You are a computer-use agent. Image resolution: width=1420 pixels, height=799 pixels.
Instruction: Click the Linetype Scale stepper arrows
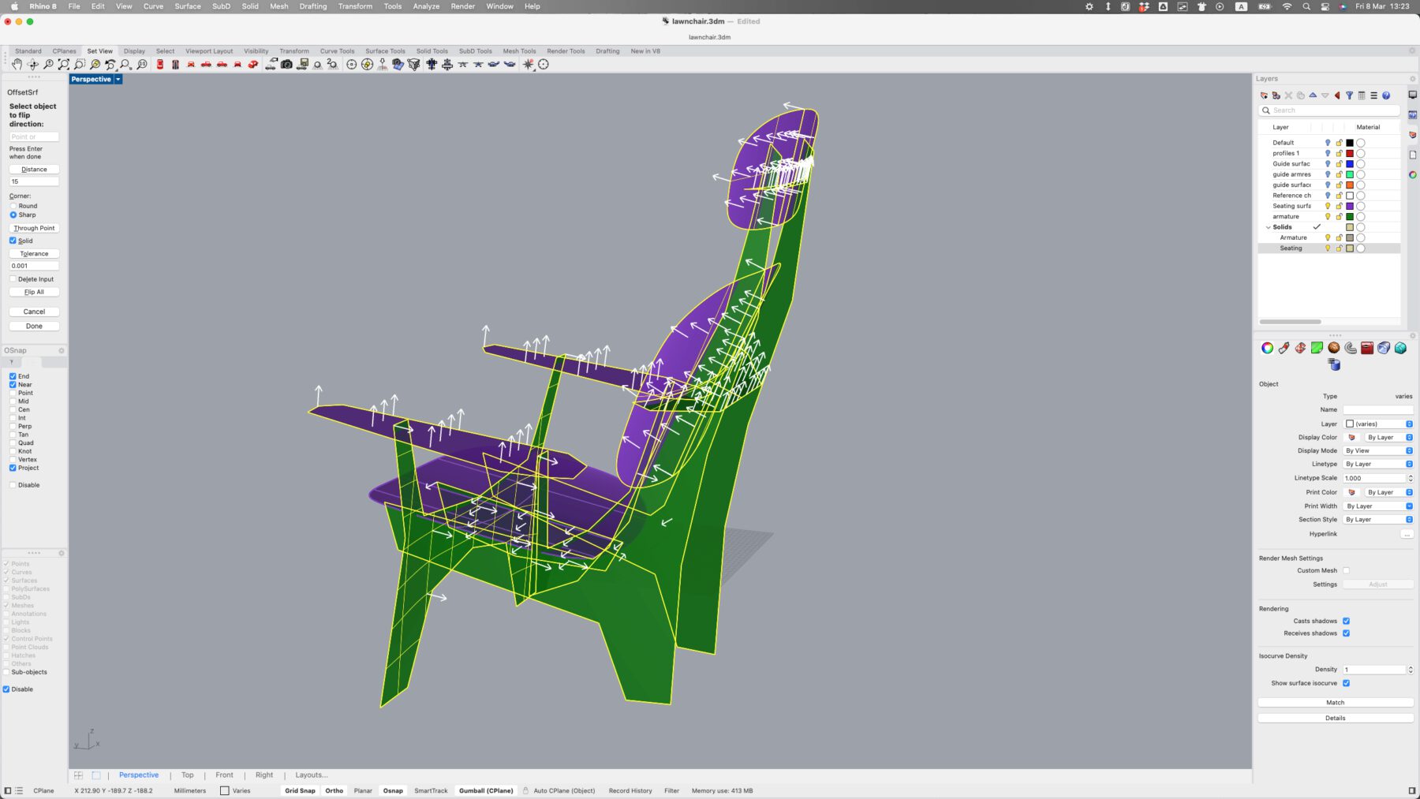[1411, 478]
